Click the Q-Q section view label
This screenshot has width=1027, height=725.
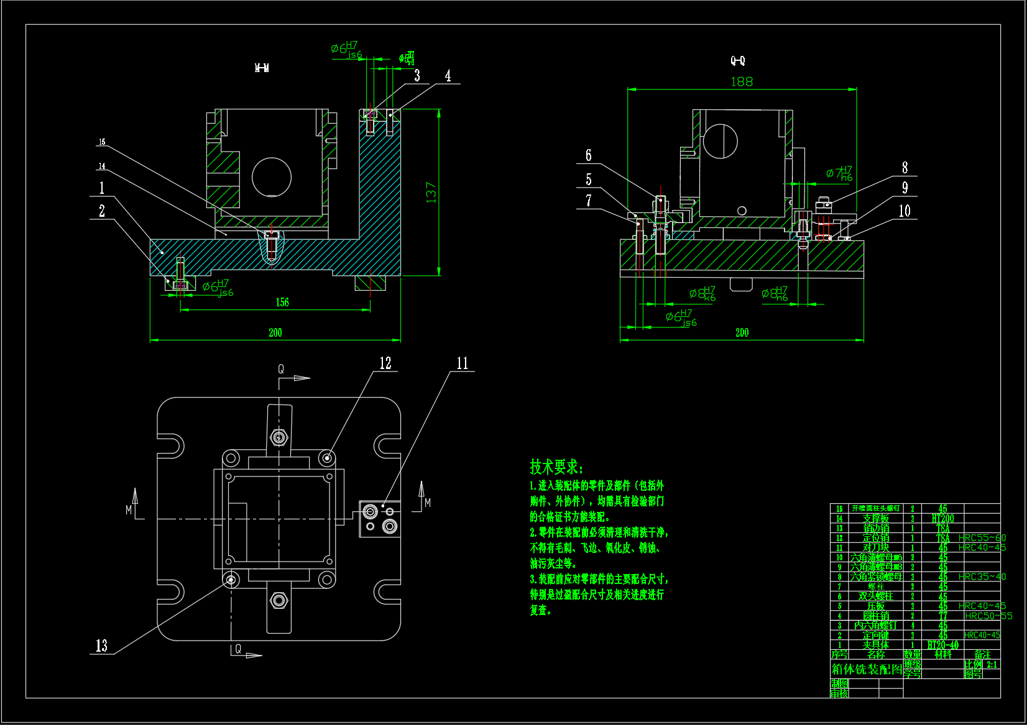tap(737, 61)
